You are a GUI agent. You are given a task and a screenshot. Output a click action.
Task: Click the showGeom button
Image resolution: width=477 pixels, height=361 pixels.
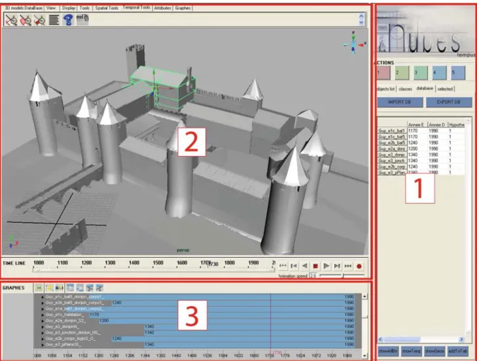click(x=434, y=351)
